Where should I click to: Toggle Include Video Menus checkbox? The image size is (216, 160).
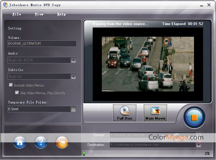click(11, 85)
